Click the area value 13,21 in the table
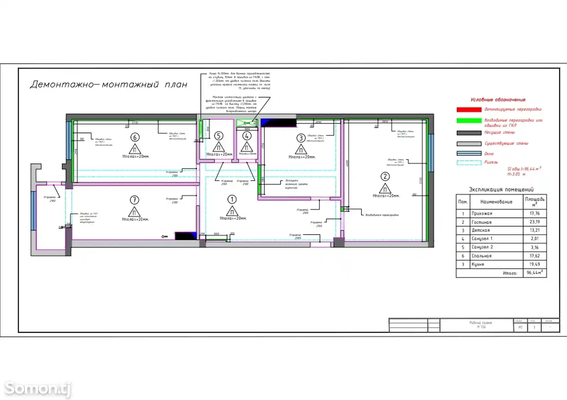The width and height of the screenshot is (567, 400). pyautogui.click(x=535, y=230)
